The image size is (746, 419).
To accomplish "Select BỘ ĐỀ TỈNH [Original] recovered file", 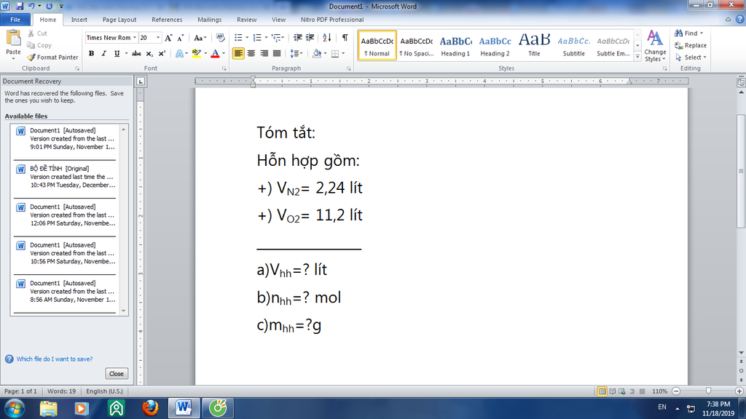I will 65,177.
